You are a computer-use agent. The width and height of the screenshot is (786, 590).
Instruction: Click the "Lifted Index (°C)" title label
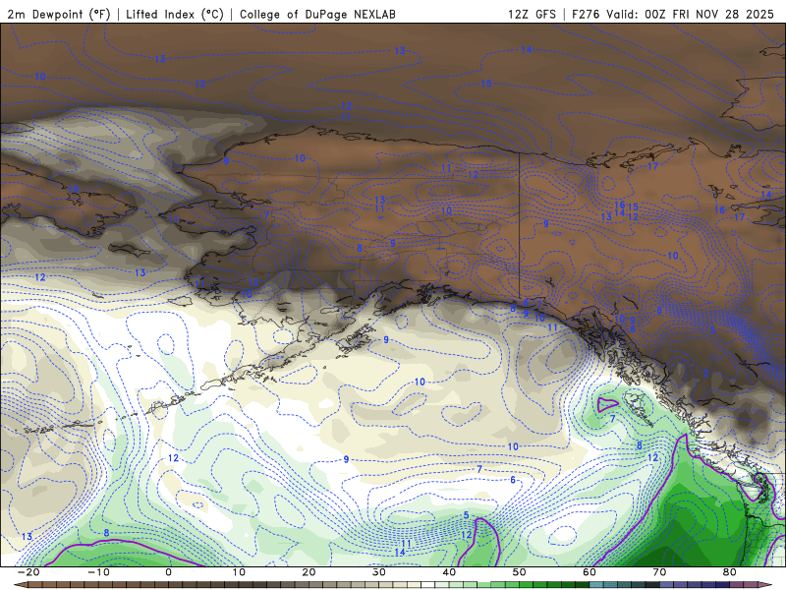point(175,14)
